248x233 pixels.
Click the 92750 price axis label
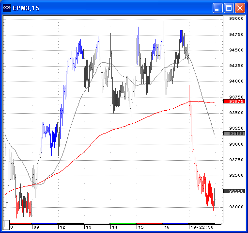[x=236, y=160]
